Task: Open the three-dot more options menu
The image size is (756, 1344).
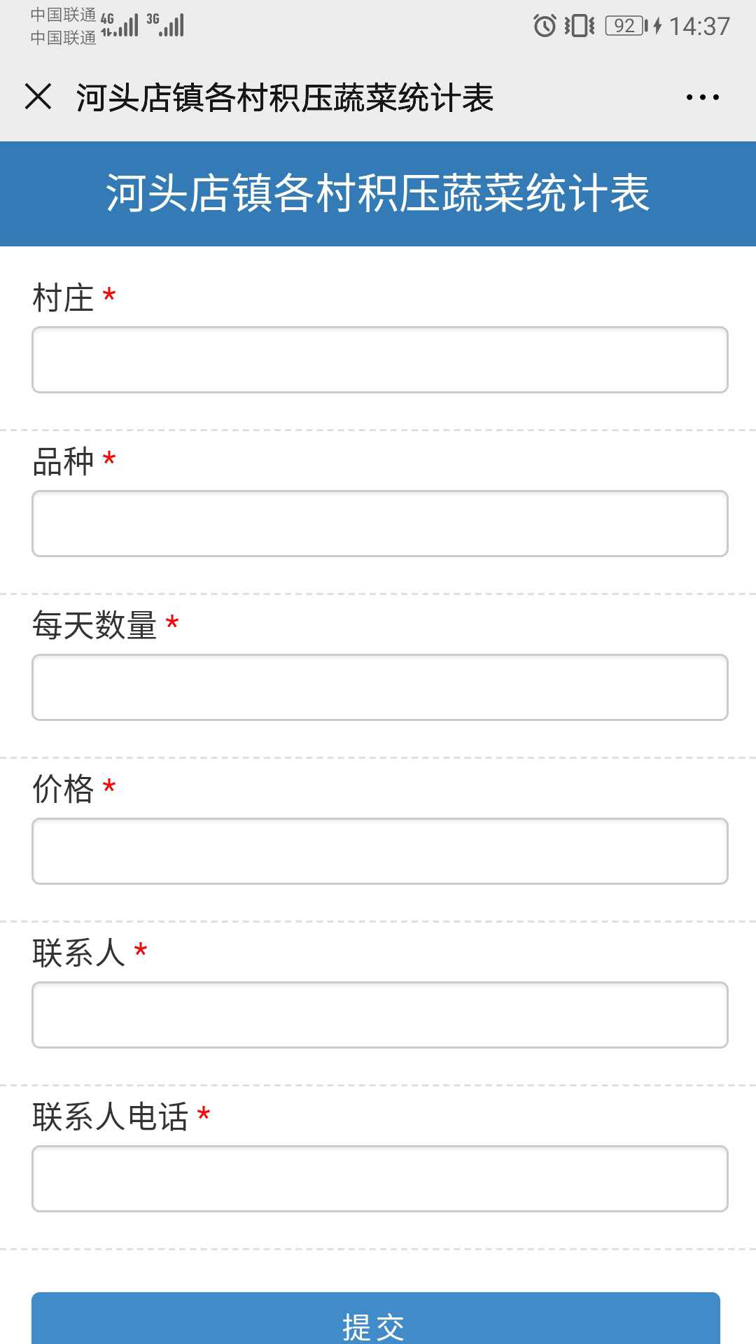Action: pos(702,97)
